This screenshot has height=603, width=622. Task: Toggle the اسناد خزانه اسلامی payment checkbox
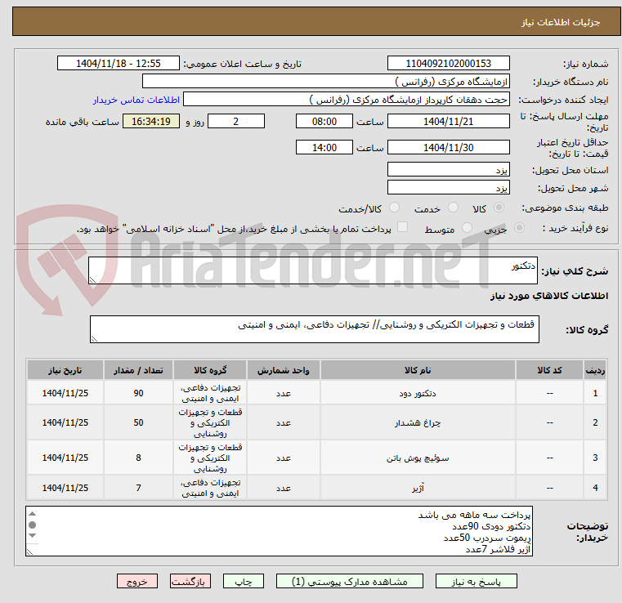click(402, 227)
